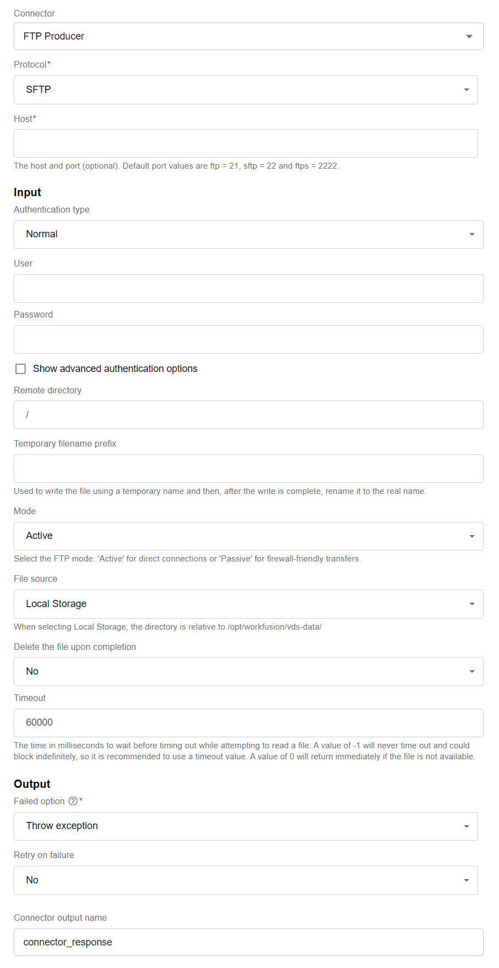Click the Retry on failure caret icon

coord(466,880)
